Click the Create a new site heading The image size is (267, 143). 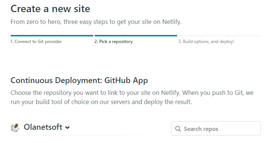[x=50, y=9]
